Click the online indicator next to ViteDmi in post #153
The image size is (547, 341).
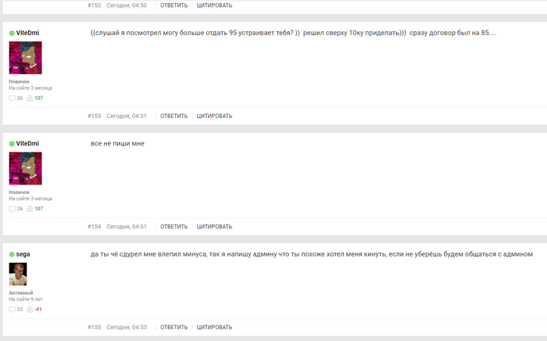pyautogui.click(x=12, y=33)
